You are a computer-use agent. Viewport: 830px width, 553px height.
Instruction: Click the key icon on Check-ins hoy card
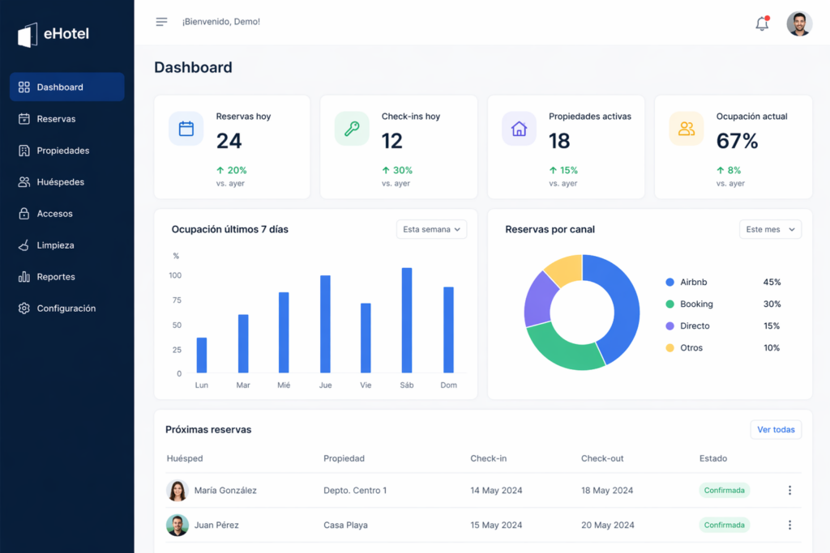[352, 129]
